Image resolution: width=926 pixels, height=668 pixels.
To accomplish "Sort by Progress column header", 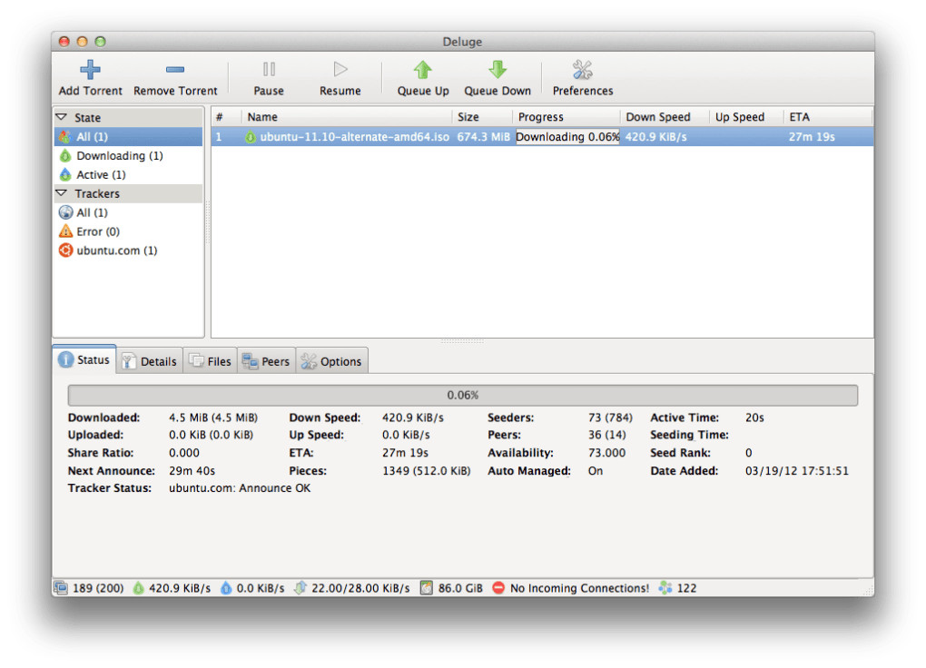I will click(x=566, y=116).
